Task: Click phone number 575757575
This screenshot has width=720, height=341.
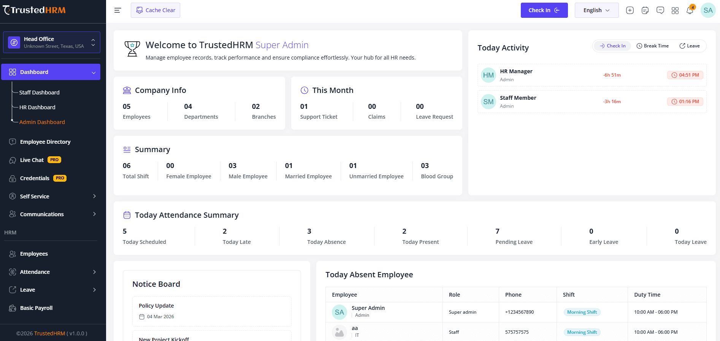Action: 517,332
